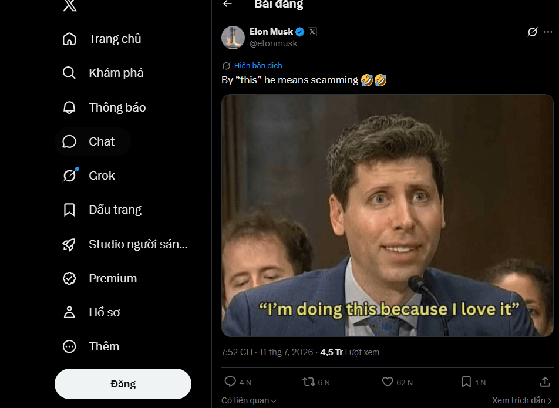The height and width of the screenshot is (408, 559).
Task: Expand the Có liên quan dropdown
Action: coord(249,400)
